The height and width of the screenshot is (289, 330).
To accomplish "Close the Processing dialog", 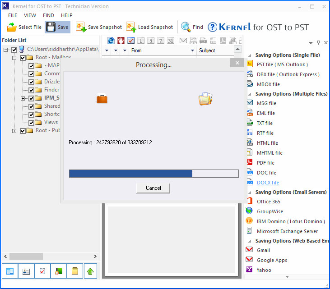I will 237,63.
